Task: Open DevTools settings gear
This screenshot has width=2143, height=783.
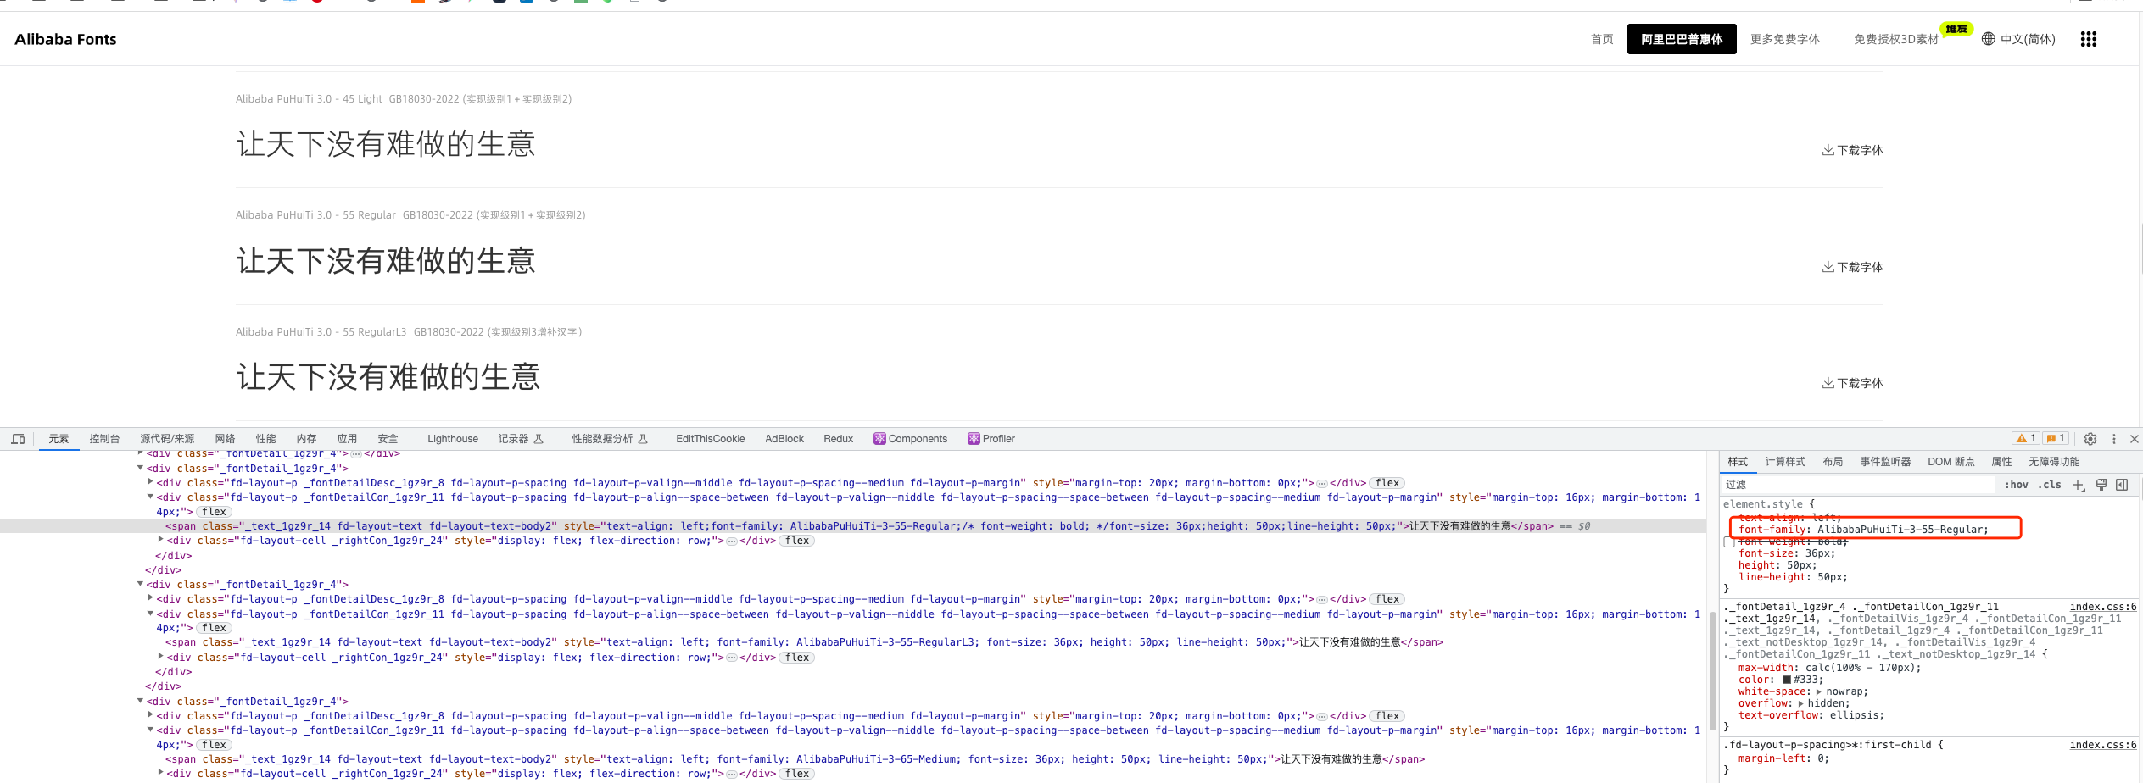Action: pos(2090,439)
